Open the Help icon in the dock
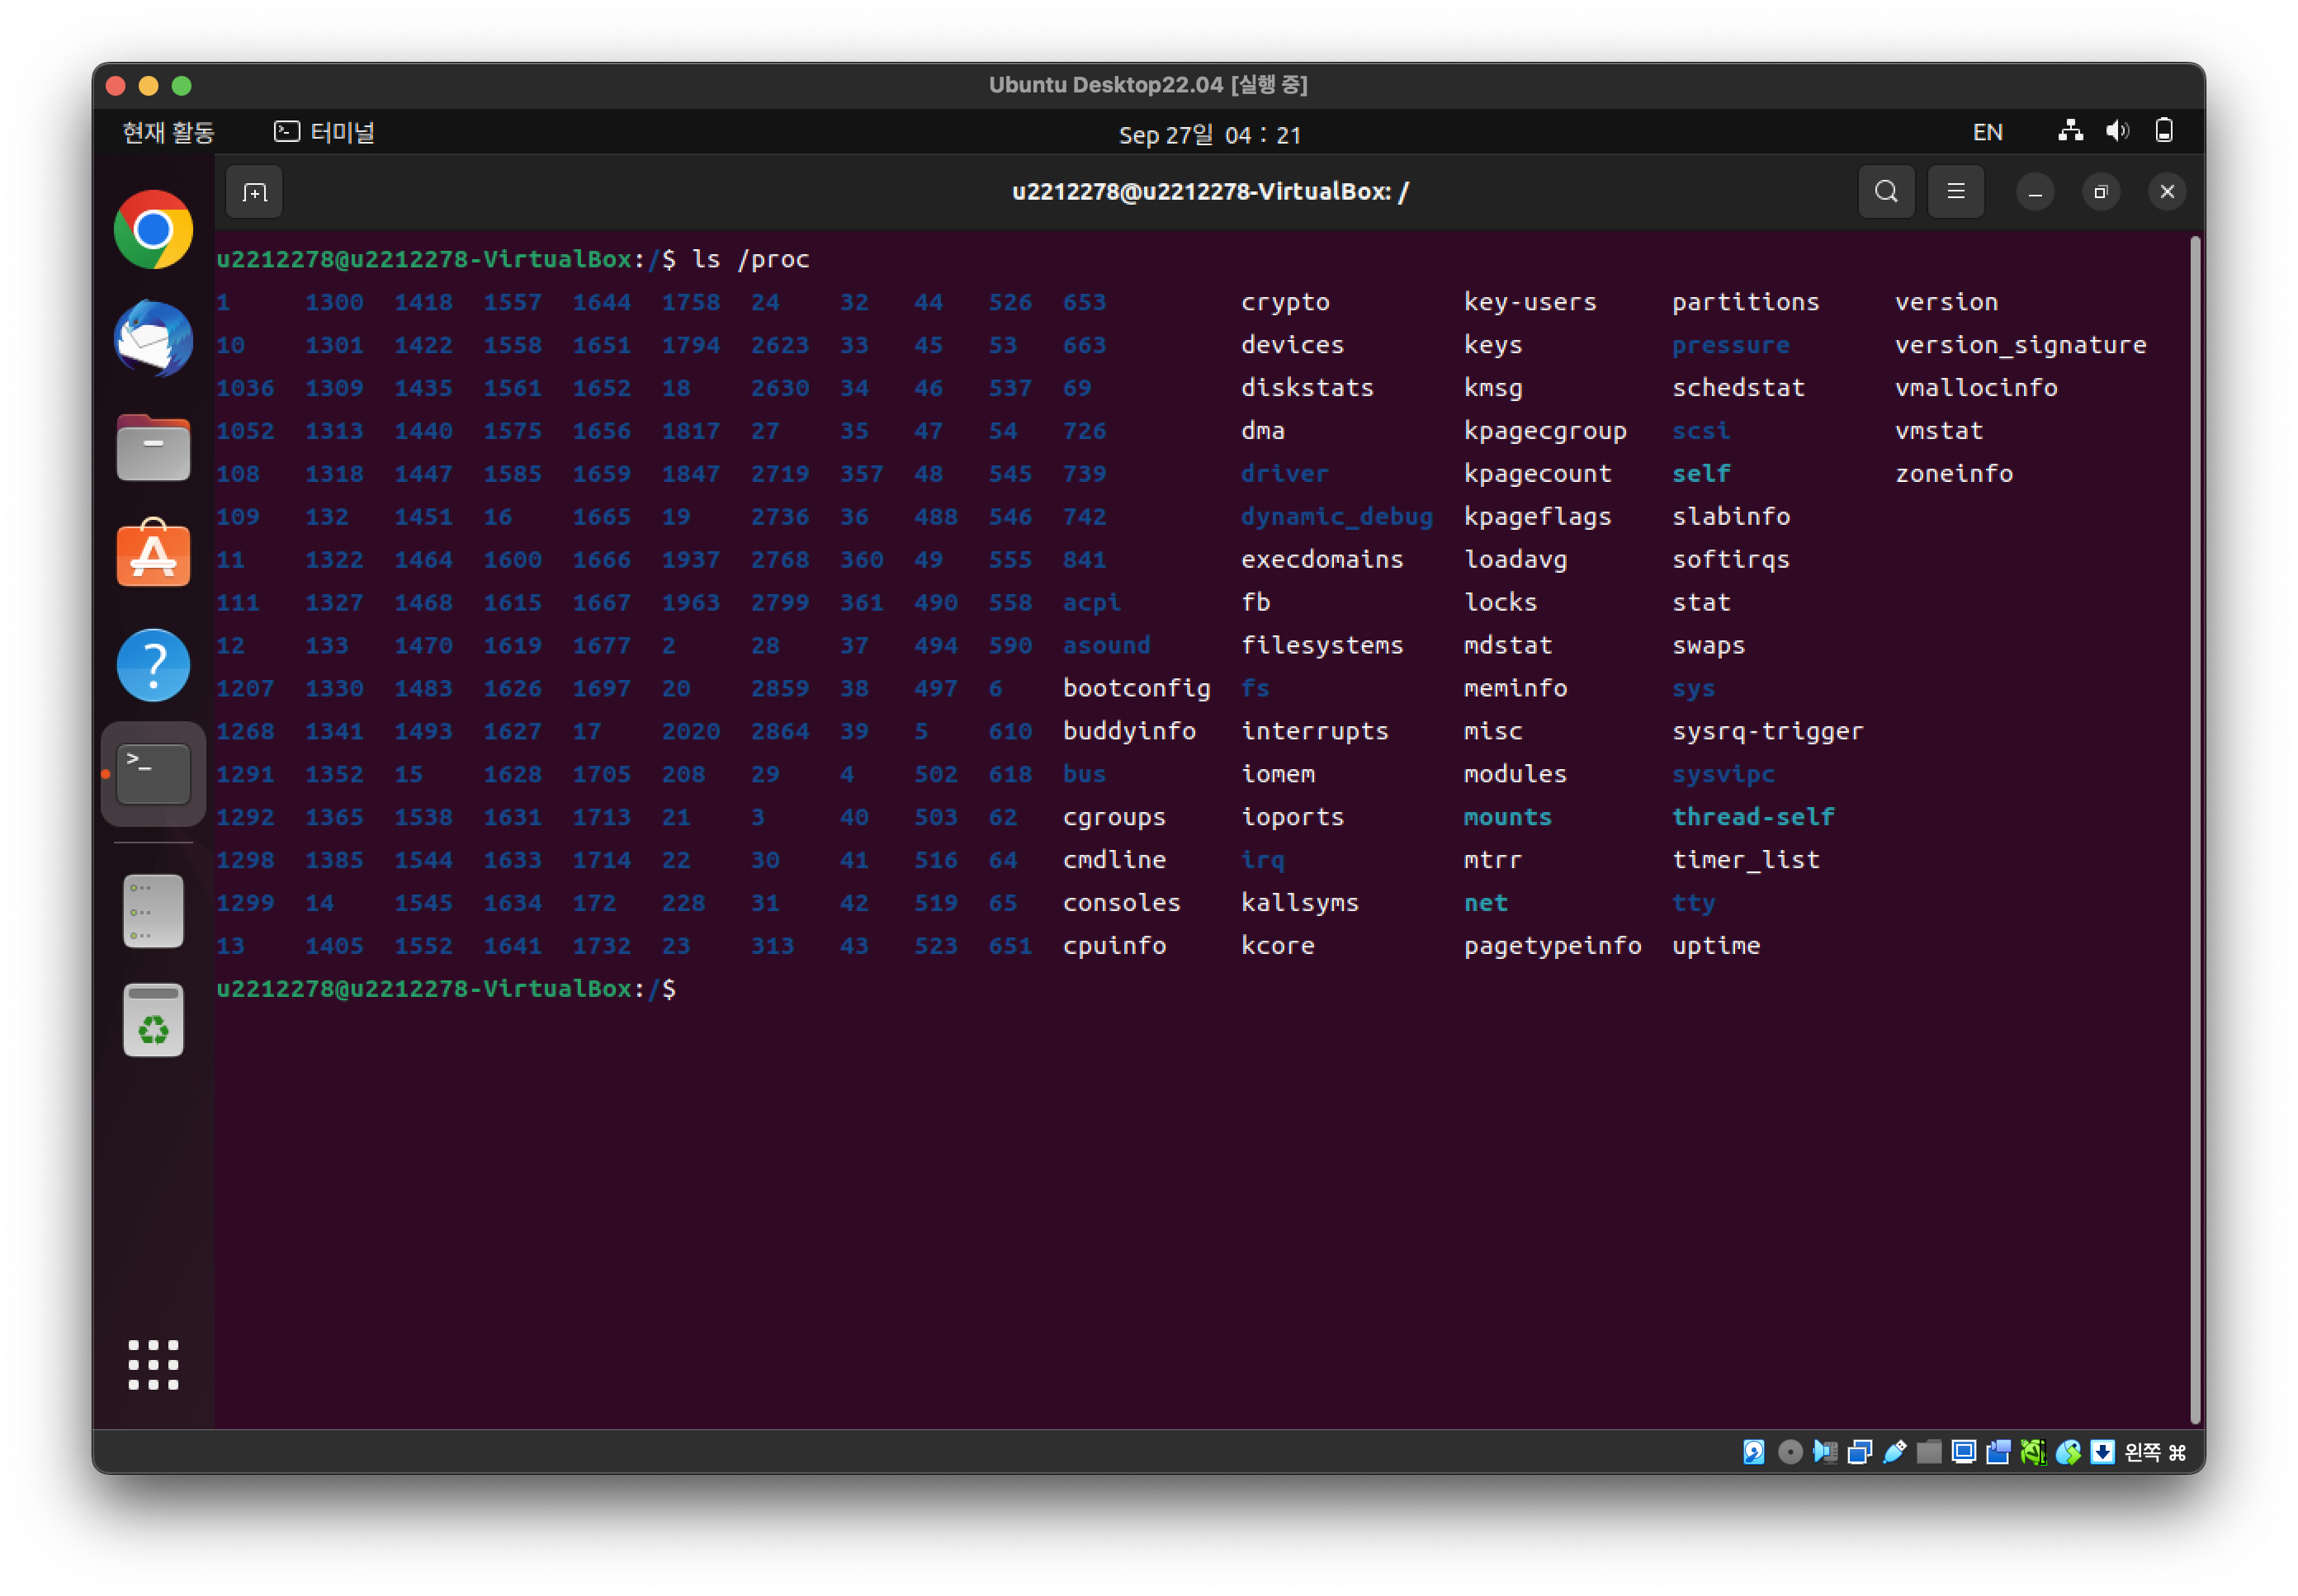The image size is (2298, 1596). click(153, 665)
